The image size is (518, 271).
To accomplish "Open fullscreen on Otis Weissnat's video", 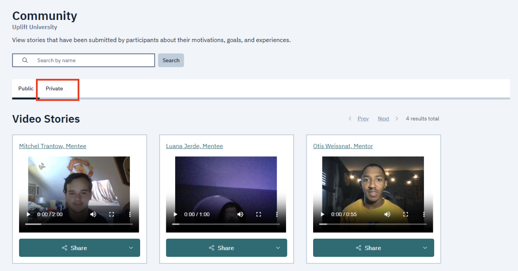I will click(x=405, y=214).
